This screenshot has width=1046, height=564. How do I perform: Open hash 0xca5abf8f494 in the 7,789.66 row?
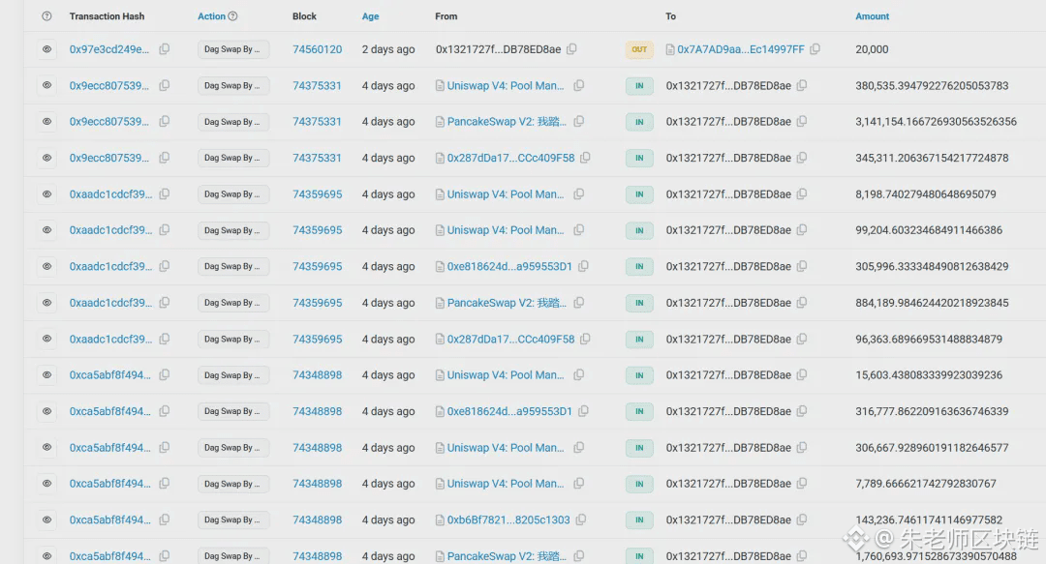(110, 484)
